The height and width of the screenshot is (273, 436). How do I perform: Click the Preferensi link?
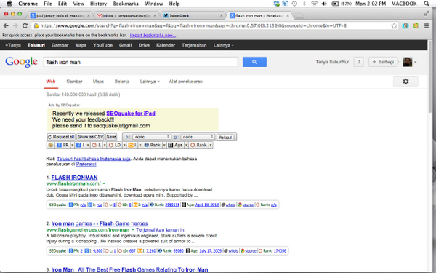pos(86,165)
